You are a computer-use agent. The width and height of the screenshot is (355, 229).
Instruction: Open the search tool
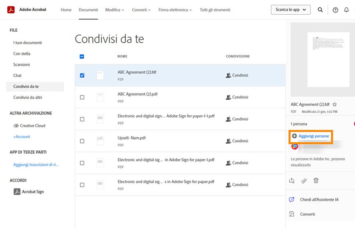pos(320,10)
